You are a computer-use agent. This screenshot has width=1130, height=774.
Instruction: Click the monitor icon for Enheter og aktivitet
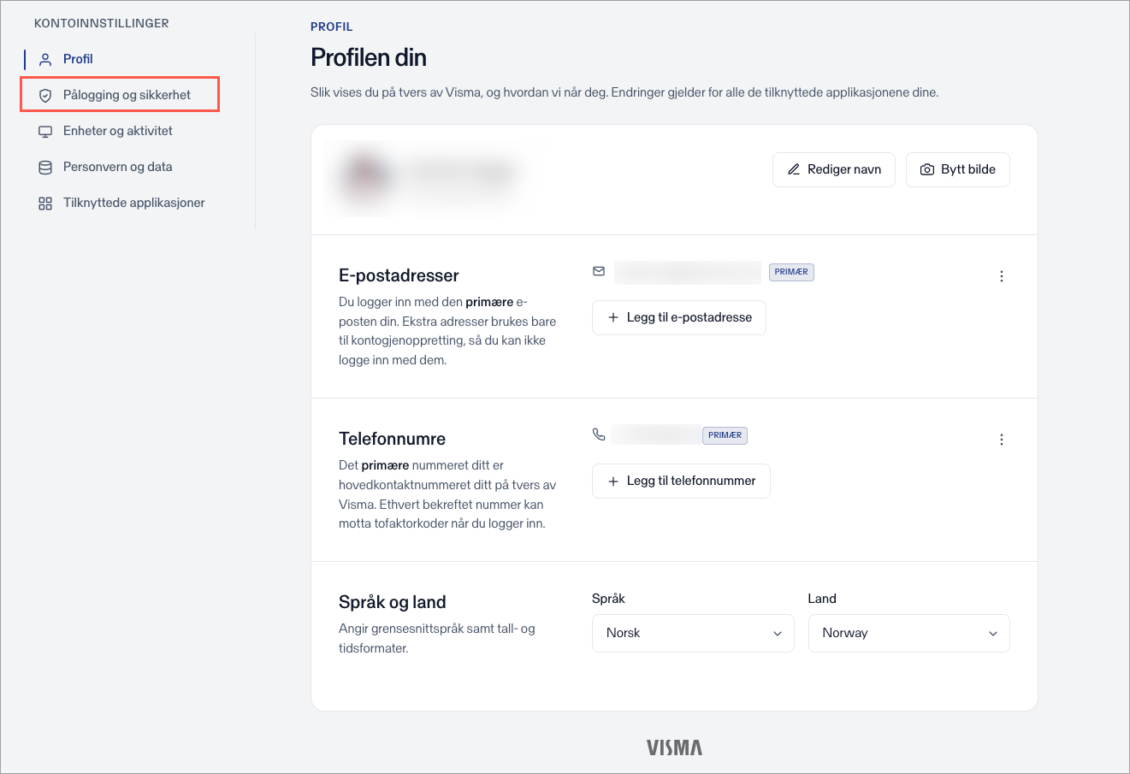45,131
